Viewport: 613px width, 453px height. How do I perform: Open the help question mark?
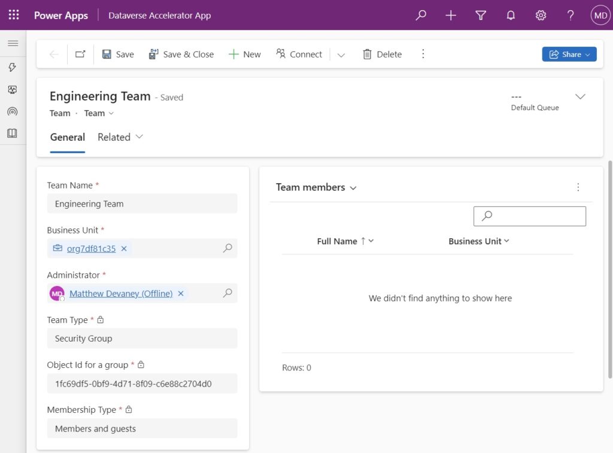coord(570,15)
